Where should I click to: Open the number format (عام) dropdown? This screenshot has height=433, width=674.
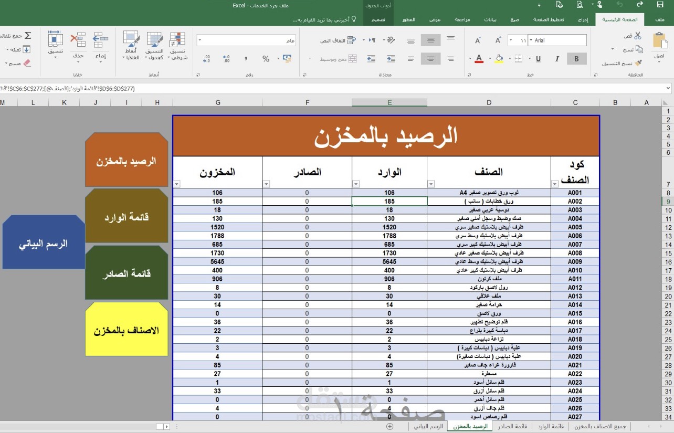coord(200,40)
